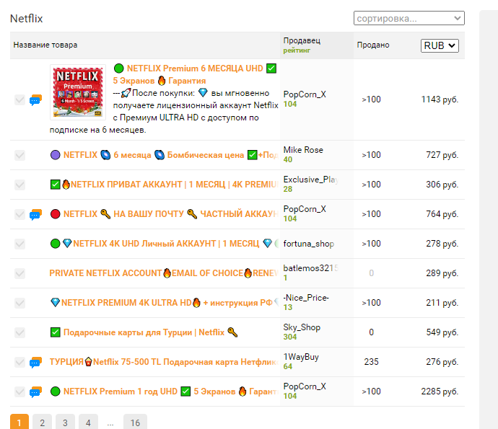Image resolution: width=498 pixels, height=429 pixels.
Task: Open chat icon for НА ВАШУ ПОЧТУ listing
Action: point(35,215)
